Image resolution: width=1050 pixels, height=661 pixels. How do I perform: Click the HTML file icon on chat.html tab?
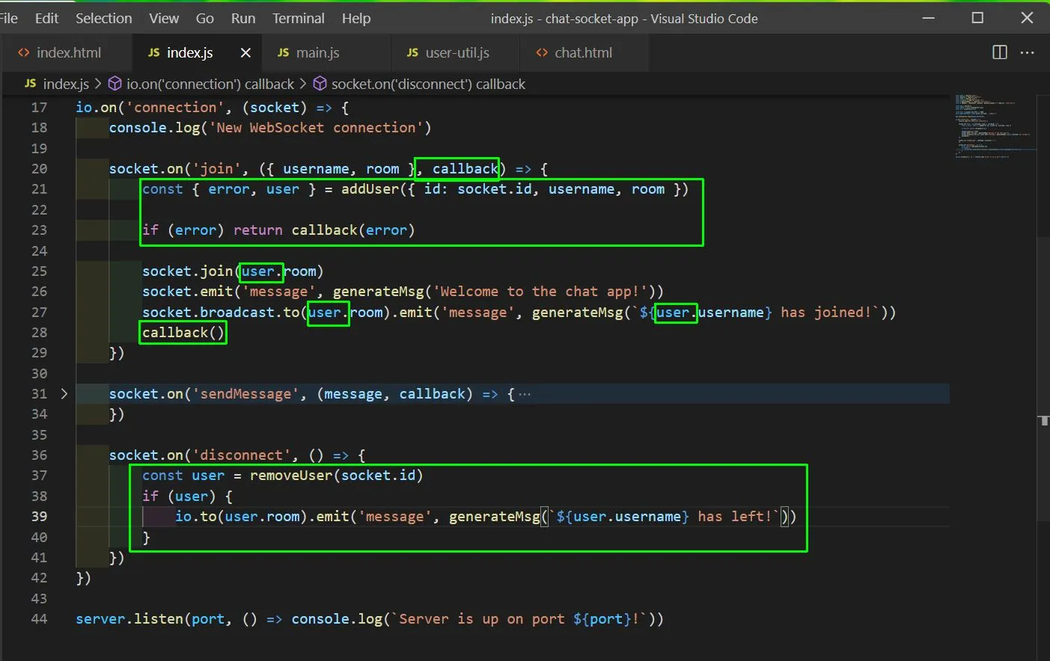pyautogui.click(x=542, y=52)
